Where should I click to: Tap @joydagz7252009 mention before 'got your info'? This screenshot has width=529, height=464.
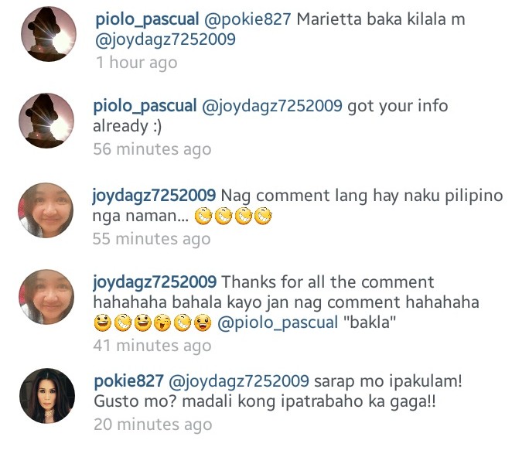tap(272, 107)
